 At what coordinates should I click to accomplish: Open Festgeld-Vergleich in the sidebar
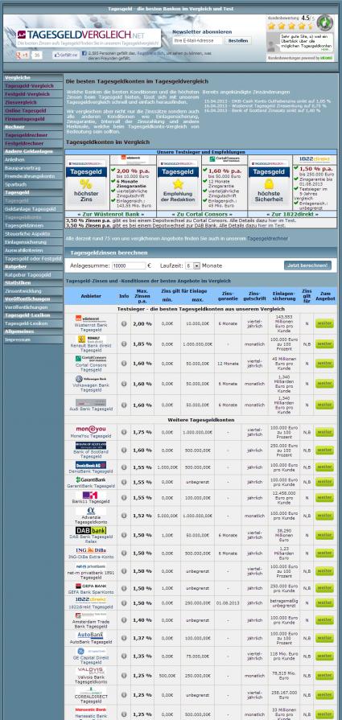click(27, 94)
